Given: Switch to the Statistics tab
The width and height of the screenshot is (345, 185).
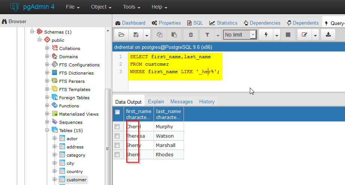Looking at the screenshot, I should click(x=223, y=23).
